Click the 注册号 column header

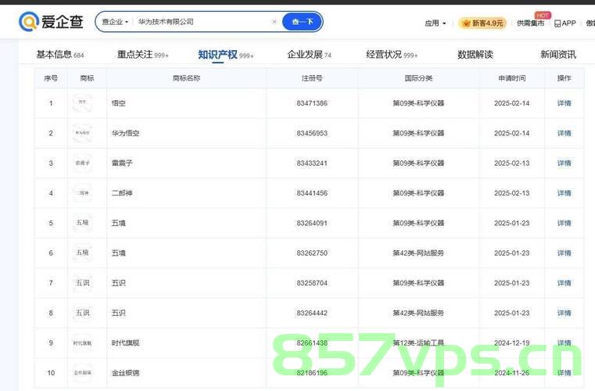click(312, 78)
